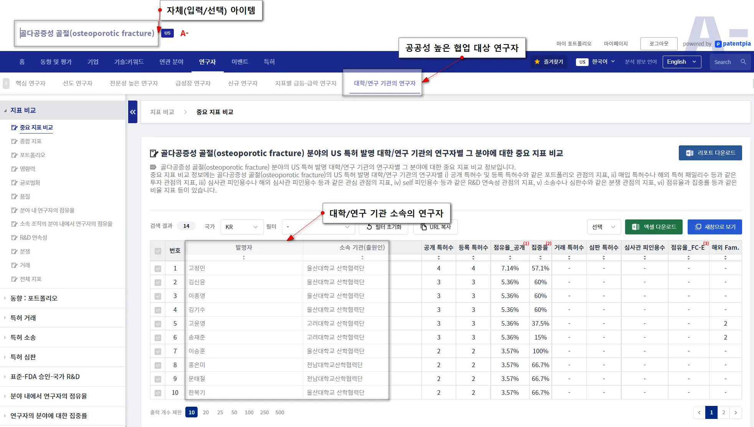Switch to the 급성장 연구자 tab
The width and height of the screenshot is (754, 427).
(193, 83)
